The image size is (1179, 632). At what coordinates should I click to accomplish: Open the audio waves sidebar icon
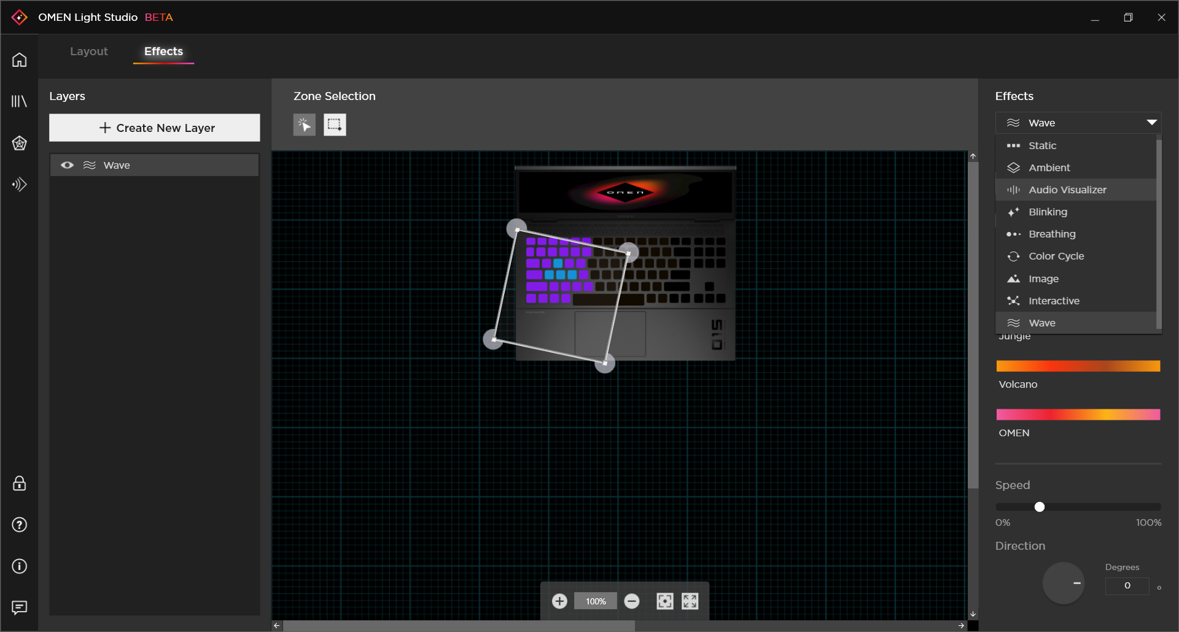(20, 185)
